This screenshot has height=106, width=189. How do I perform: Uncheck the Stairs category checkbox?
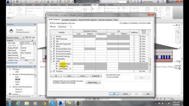54,46
